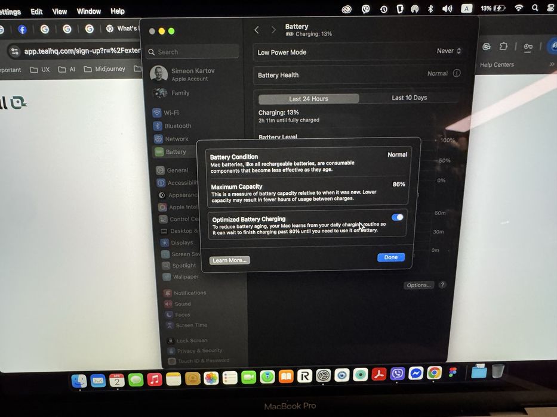The width and height of the screenshot is (557, 417).
Task: Select Battery in the Settings sidebar
Action: [174, 152]
